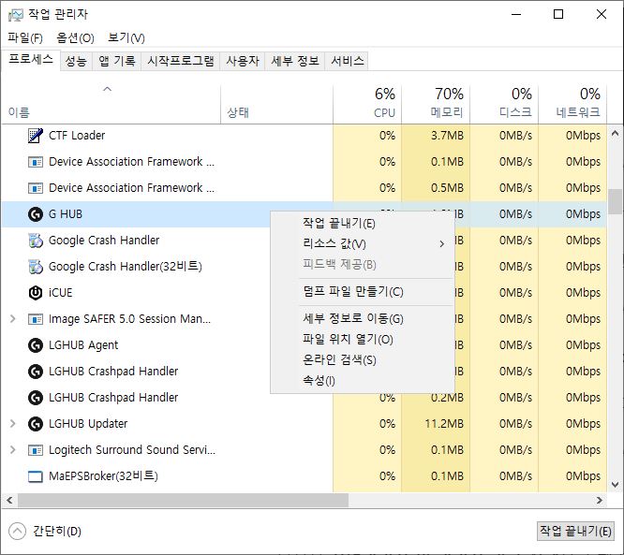Click the G HUB process icon
This screenshot has height=555, width=624.
point(36,214)
